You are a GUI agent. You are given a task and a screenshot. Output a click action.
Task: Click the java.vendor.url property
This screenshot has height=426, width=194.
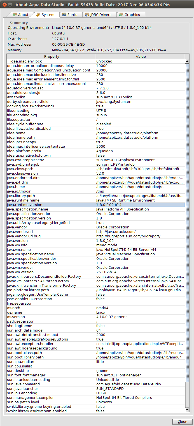coord(96,231)
